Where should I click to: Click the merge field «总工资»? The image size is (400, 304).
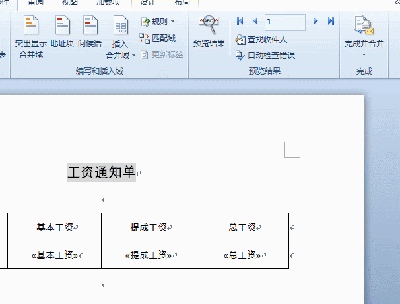point(242,255)
